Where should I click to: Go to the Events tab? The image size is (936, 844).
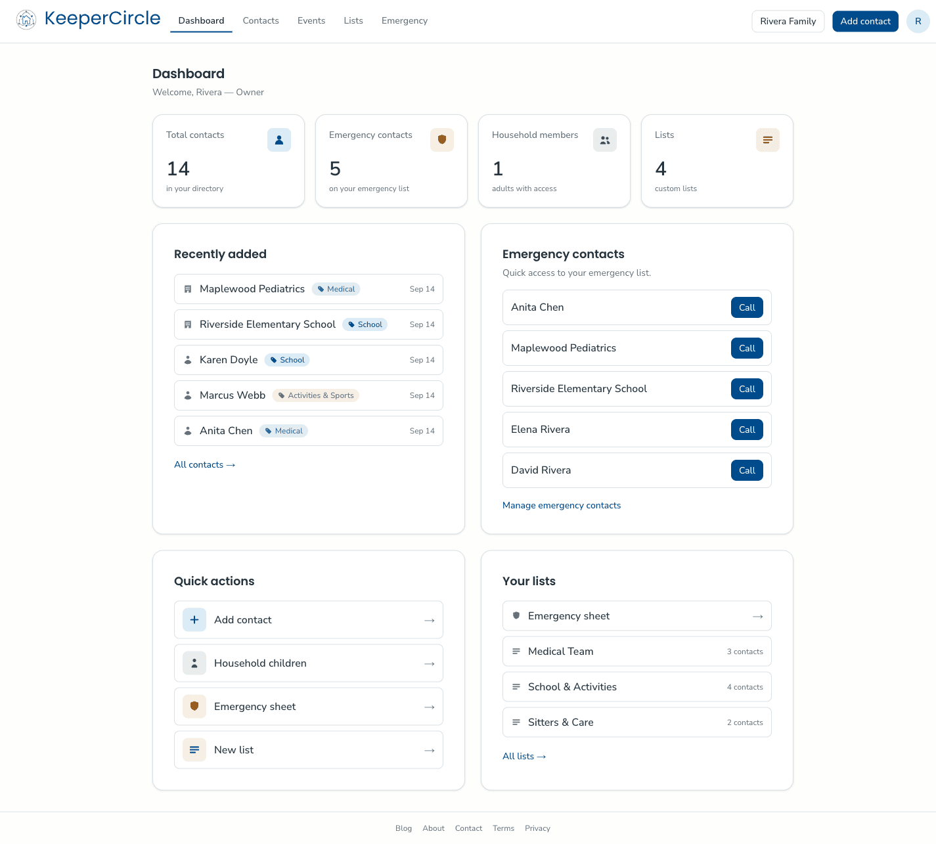coord(311,21)
